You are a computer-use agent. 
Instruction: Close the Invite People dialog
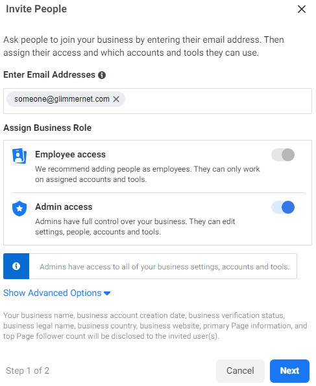pyautogui.click(x=302, y=9)
